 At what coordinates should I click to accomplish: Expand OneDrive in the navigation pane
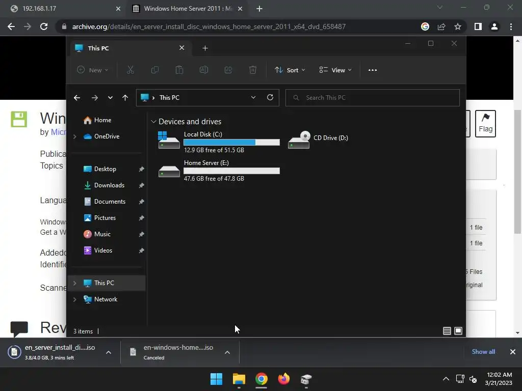pos(75,136)
